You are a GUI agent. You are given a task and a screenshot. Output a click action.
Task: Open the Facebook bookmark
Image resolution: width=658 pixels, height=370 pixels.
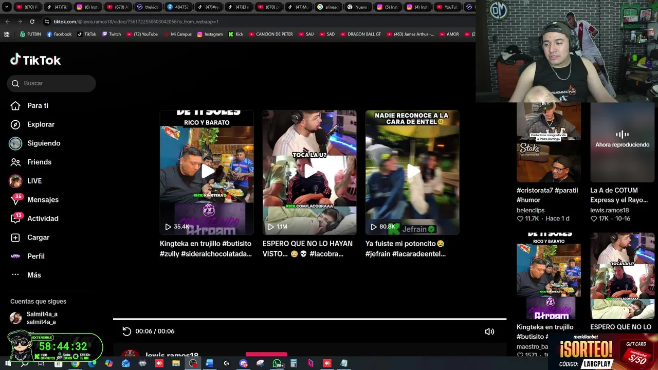pyautogui.click(x=59, y=34)
